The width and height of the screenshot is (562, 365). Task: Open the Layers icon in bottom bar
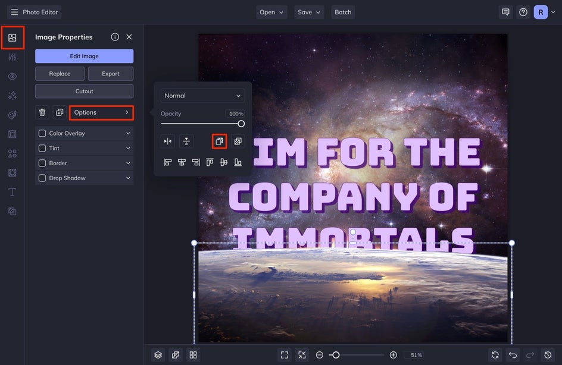click(x=158, y=355)
